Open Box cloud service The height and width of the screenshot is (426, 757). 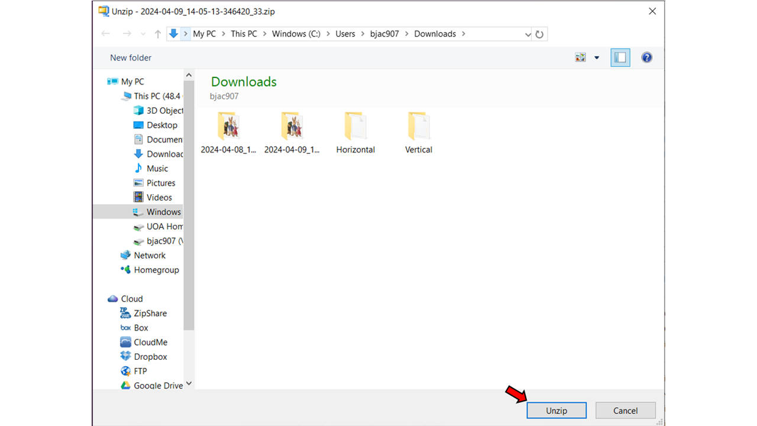134,328
